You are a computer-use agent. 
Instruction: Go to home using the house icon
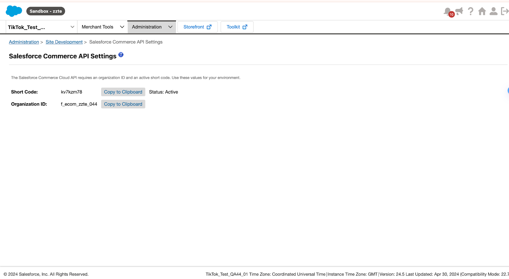pos(482,11)
